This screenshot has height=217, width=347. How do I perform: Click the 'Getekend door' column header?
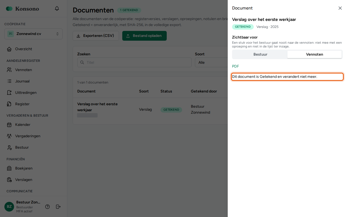pos(204,91)
